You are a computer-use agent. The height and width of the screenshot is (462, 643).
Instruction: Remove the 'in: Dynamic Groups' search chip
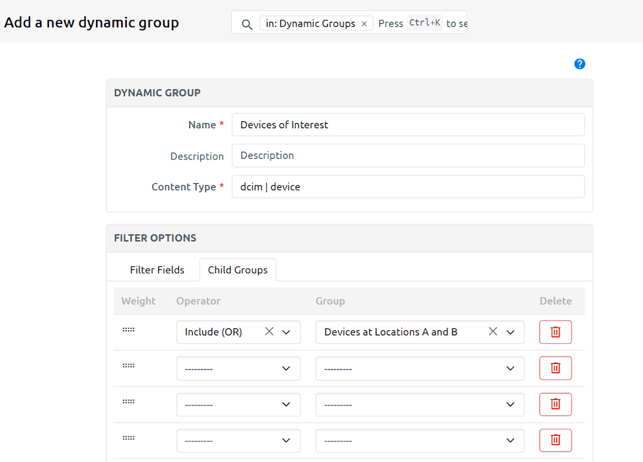(364, 23)
